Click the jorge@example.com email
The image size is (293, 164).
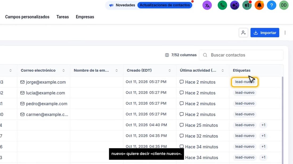click(46, 82)
